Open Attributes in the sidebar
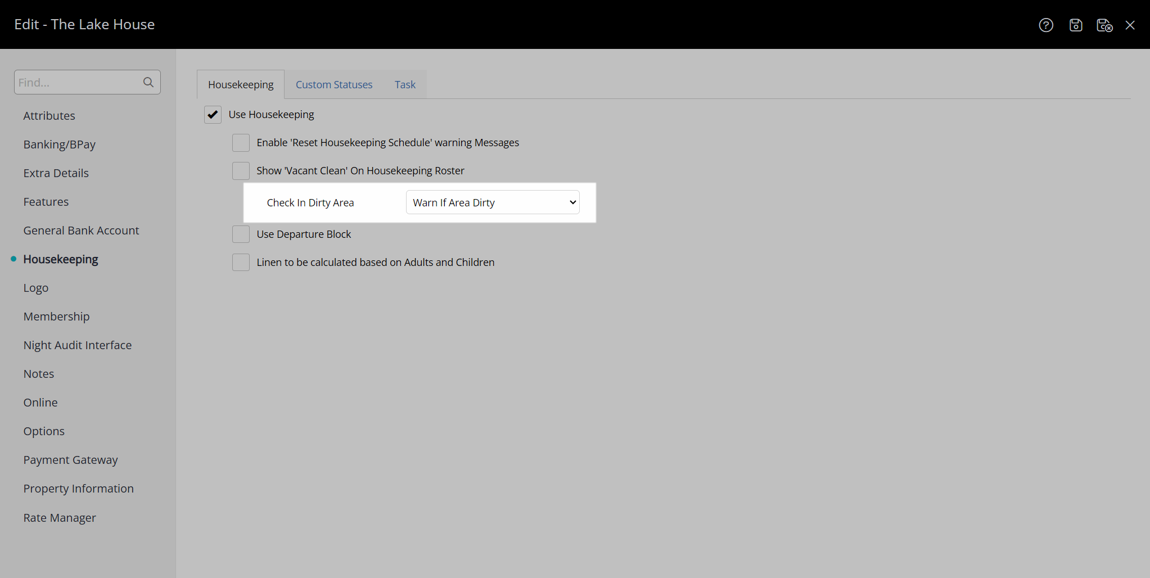 [49, 116]
